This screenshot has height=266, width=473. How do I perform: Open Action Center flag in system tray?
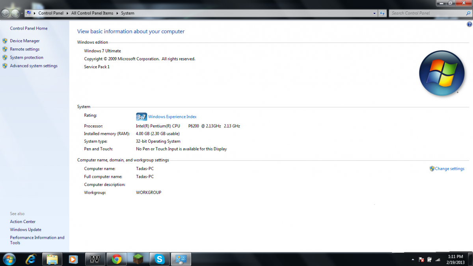[421, 259]
